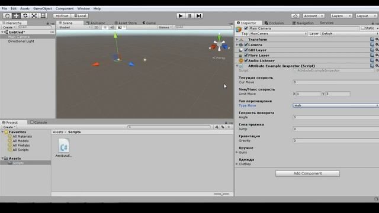Image resolution: width=379 pixels, height=213 pixels.
Task: Disable the Flare Layer checkbox
Action: [x=246, y=55]
